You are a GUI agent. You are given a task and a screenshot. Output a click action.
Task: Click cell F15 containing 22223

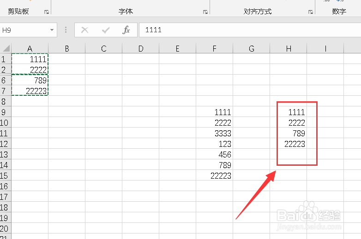click(x=214, y=175)
